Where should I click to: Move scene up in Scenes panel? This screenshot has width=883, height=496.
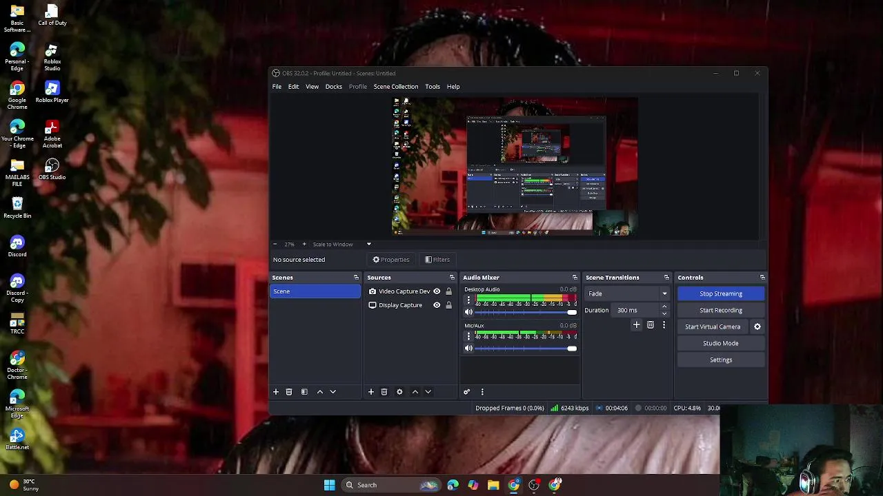coord(320,392)
